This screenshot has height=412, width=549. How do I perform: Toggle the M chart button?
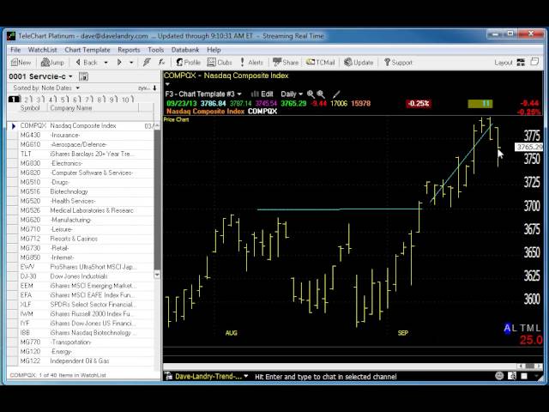click(x=531, y=328)
